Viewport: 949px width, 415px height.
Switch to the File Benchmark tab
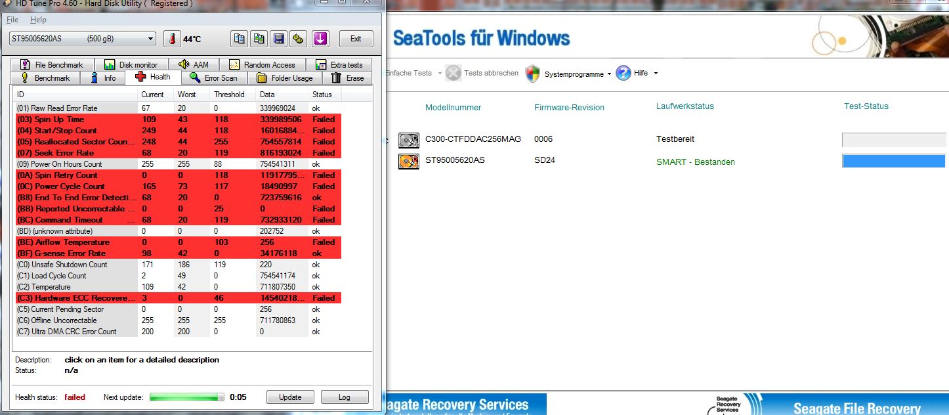53,64
